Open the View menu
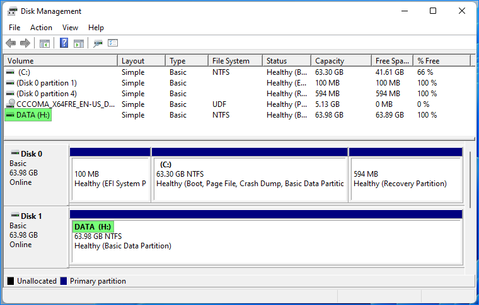This screenshot has width=479, height=305. pos(71,28)
